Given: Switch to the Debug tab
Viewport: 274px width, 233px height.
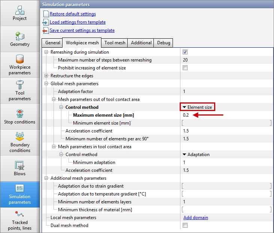Looking at the screenshot, I should (163, 43).
